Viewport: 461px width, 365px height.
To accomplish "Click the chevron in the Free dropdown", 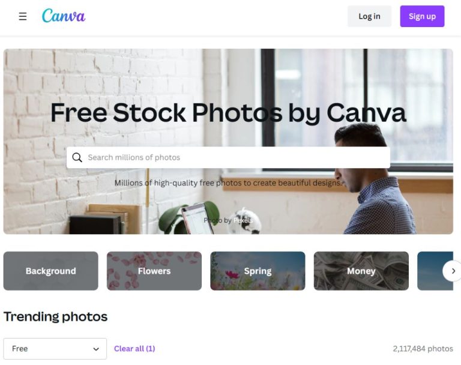I will (x=96, y=349).
